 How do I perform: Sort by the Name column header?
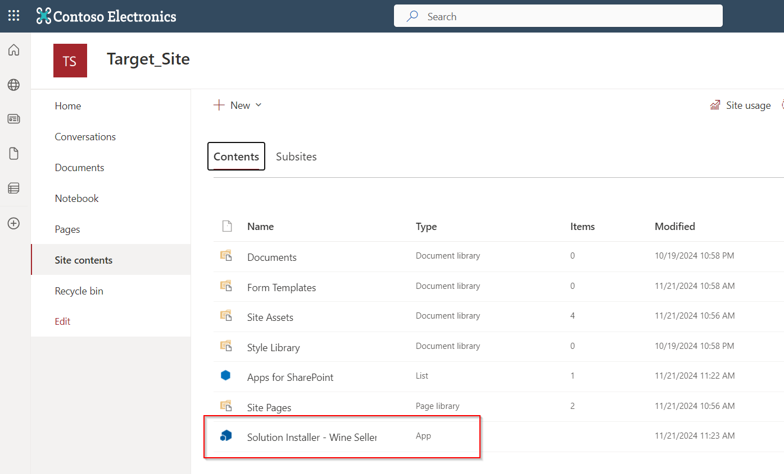tap(261, 227)
